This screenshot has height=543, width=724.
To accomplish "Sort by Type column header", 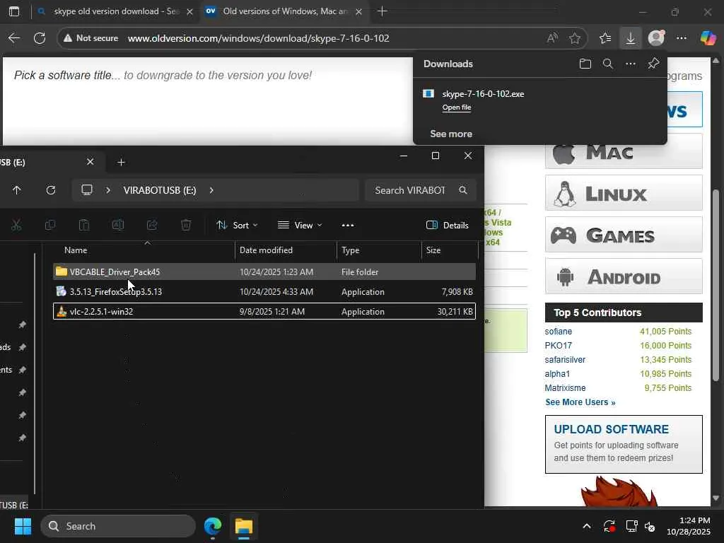I will [351, 250].
